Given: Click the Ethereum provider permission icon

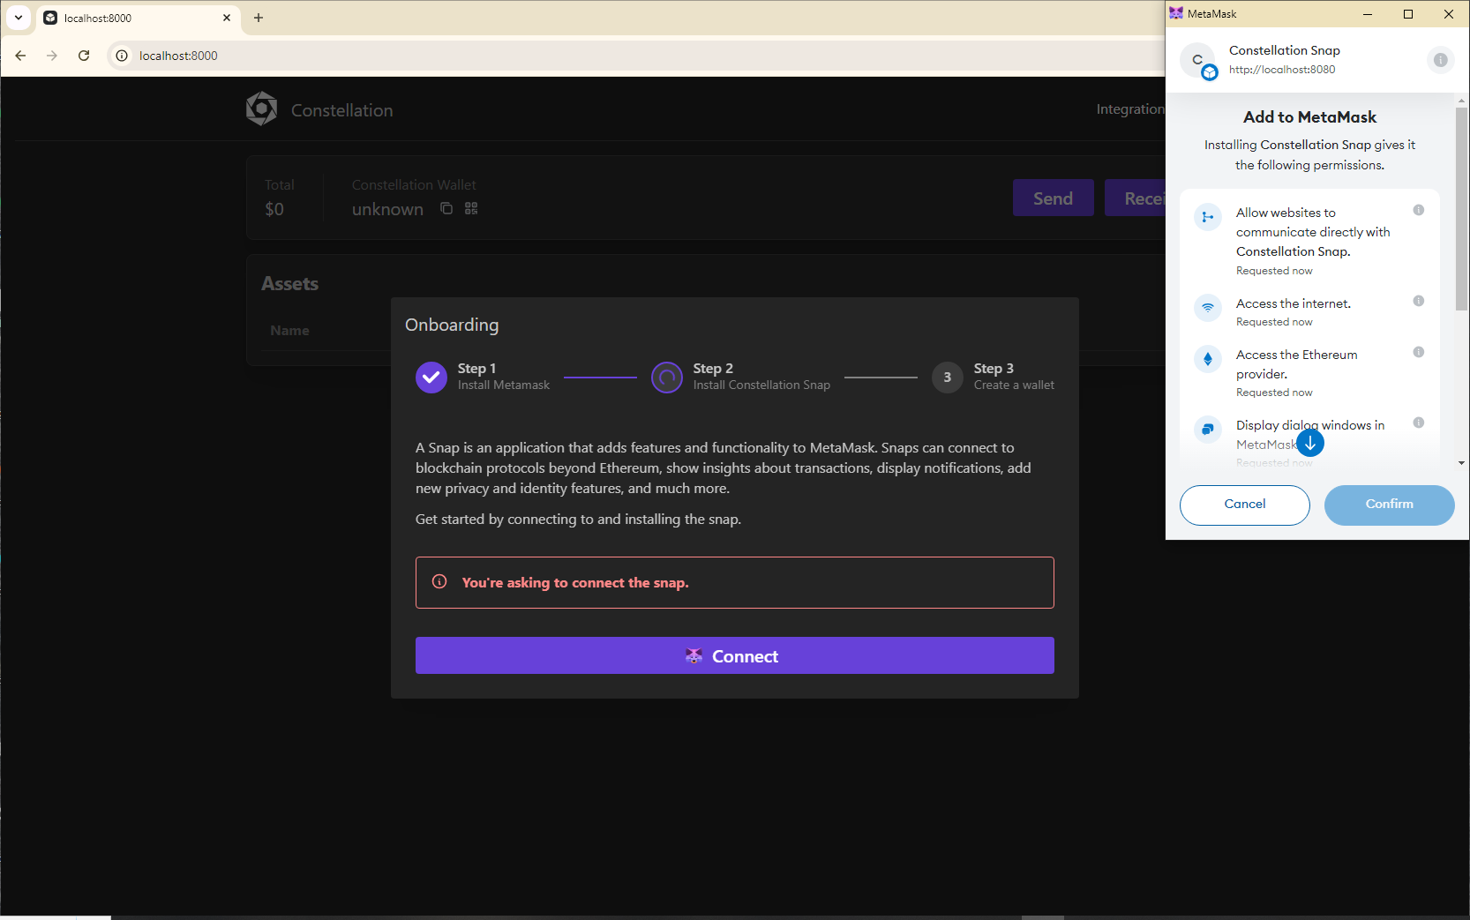Looking at the screenshot, I should pyautogui.click(x=1208, y=359).
